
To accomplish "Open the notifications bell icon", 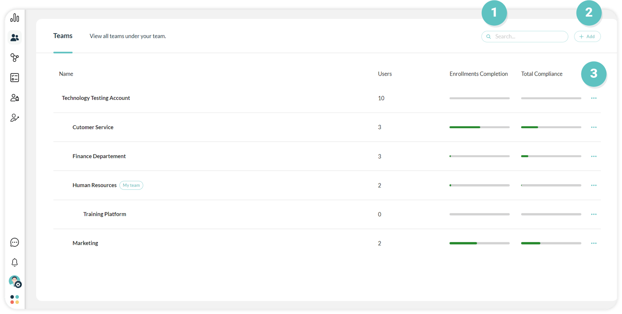I will point(14,262).
